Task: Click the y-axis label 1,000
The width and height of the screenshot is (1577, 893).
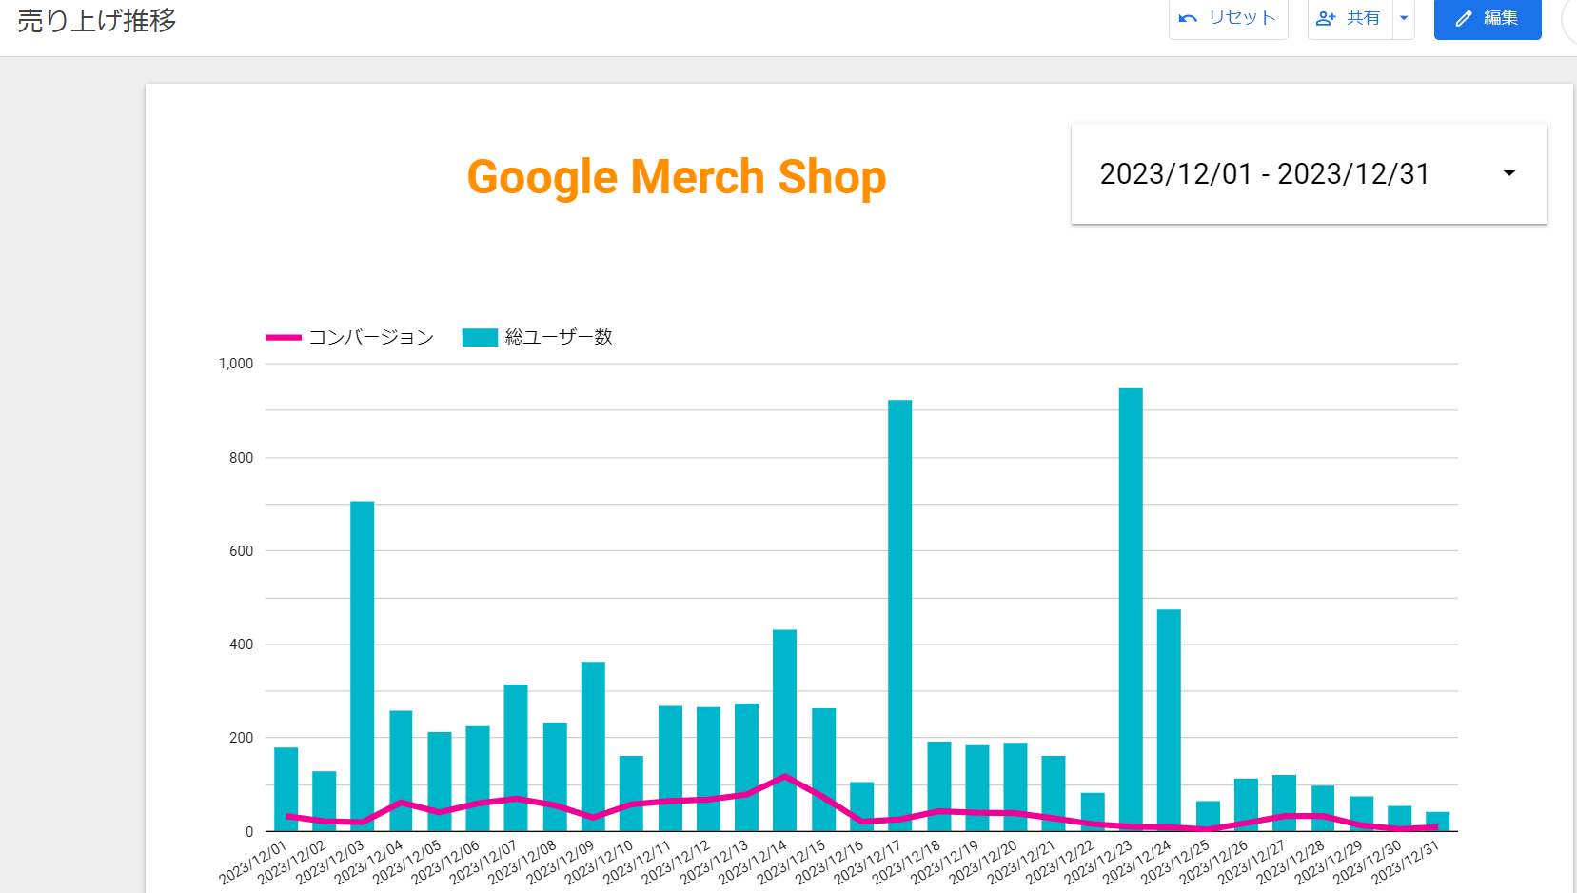Action: coord(236,364)
